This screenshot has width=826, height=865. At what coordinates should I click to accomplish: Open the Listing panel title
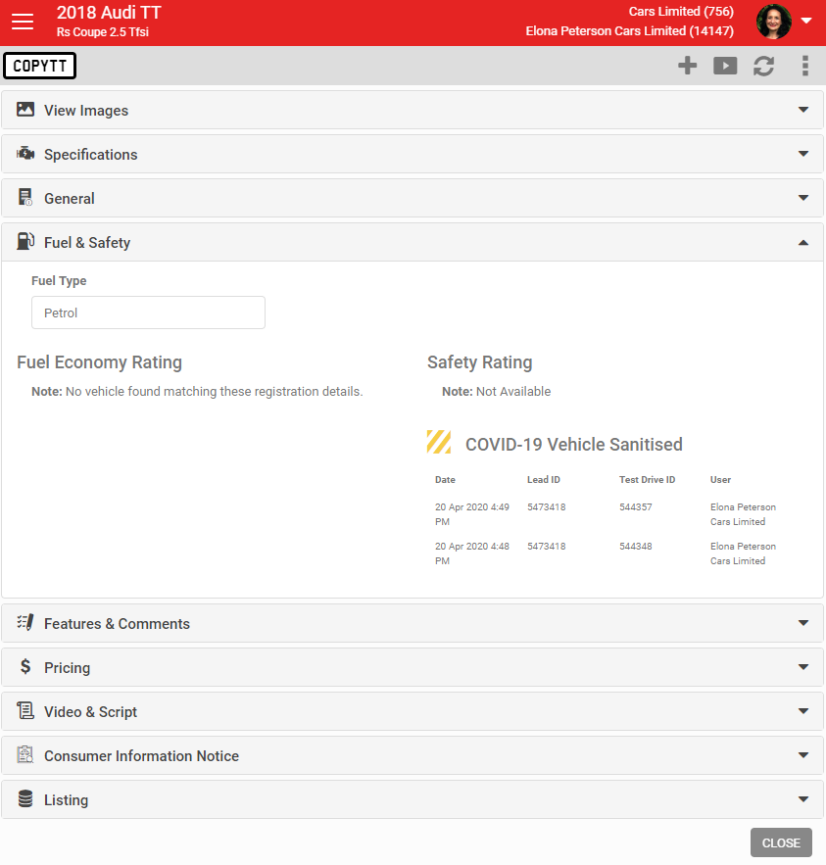click(66, 800)
